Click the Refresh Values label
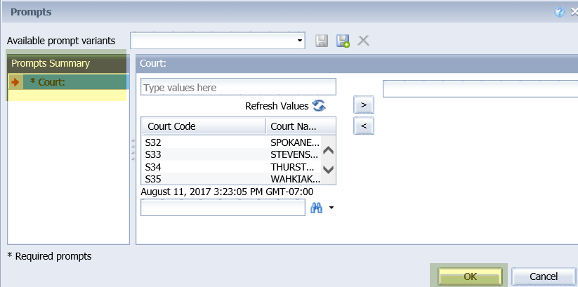 click(277, 106)
